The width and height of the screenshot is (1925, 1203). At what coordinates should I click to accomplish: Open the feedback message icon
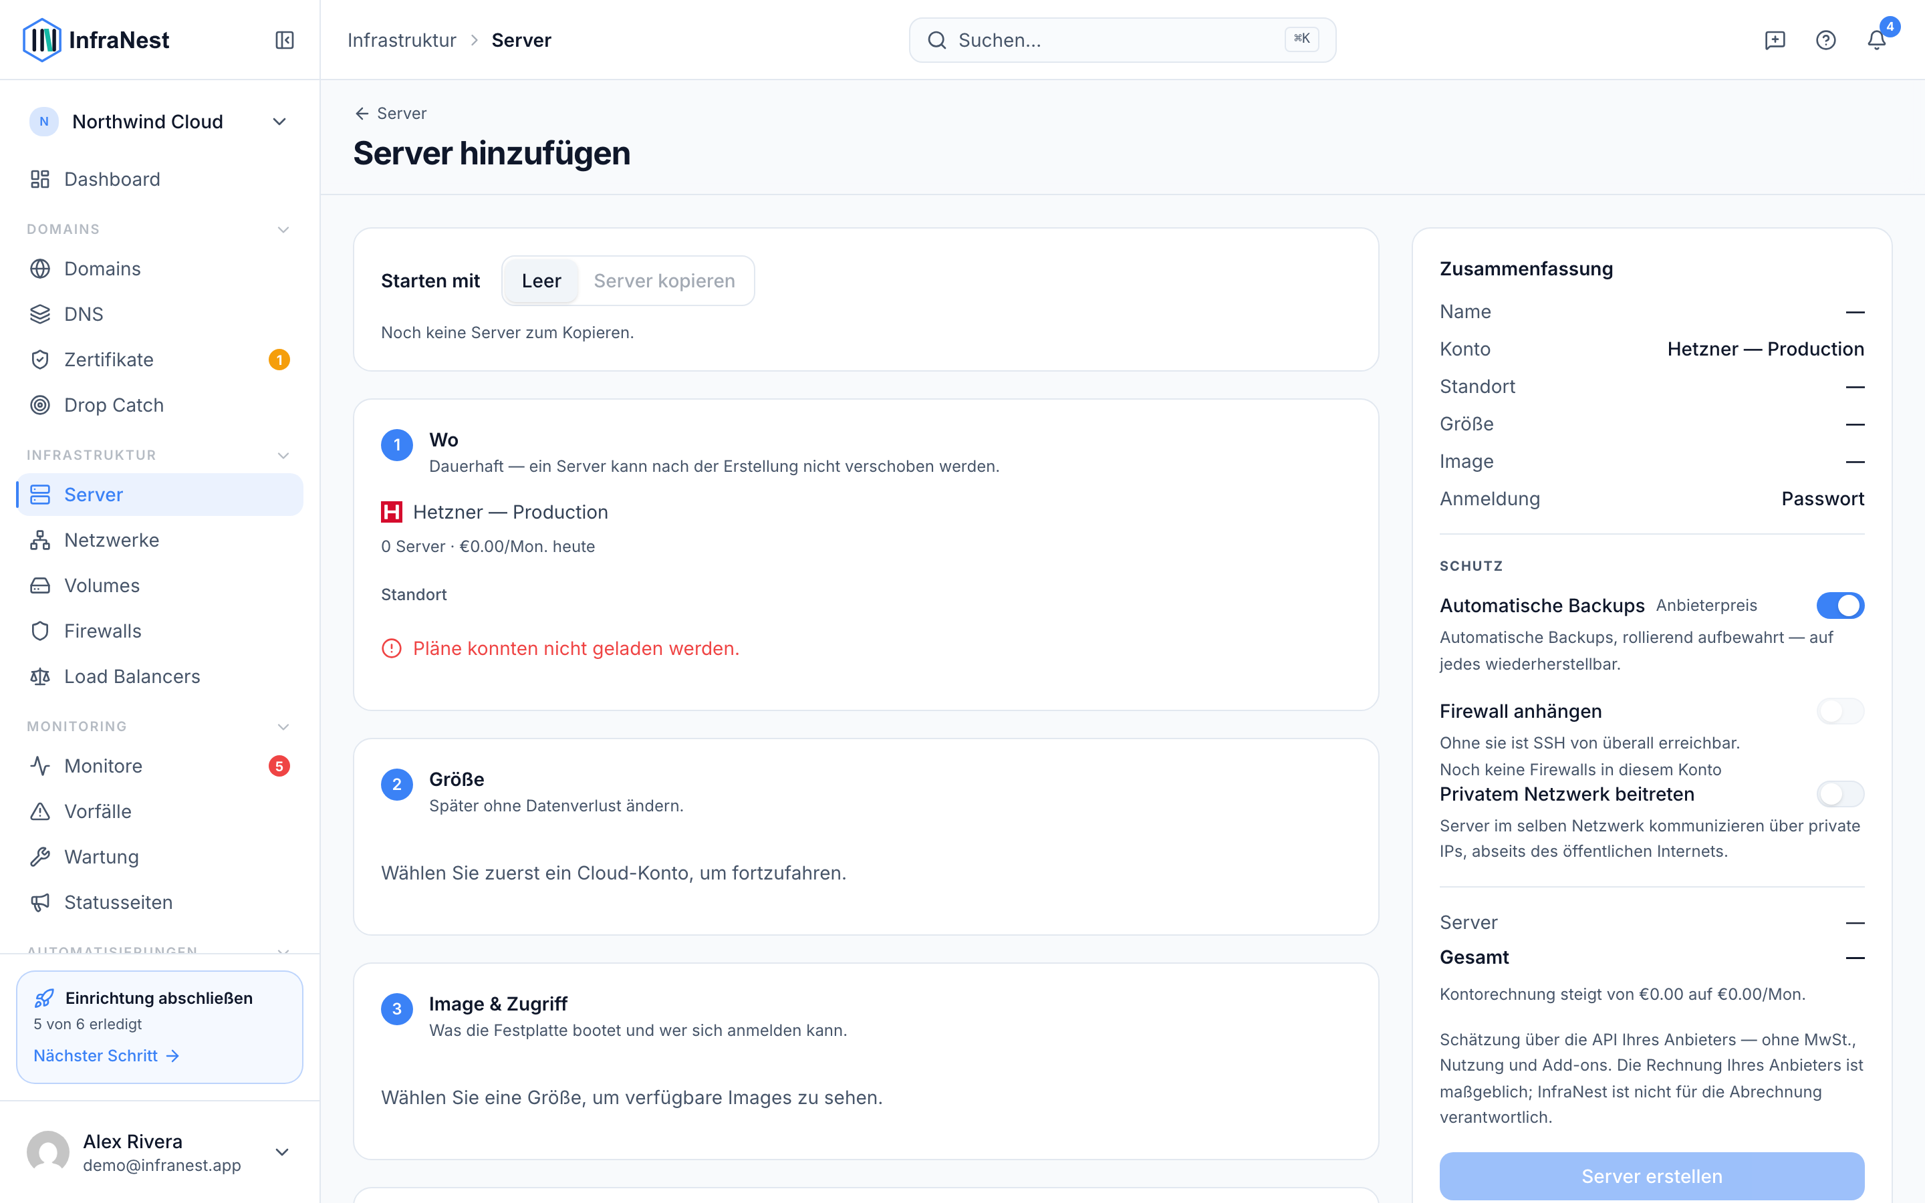pyautogui.click(x=1775, y=40)
